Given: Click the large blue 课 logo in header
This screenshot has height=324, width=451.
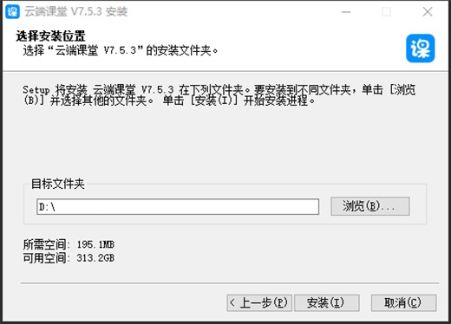Looking at the screenshot, I should 421,49.
